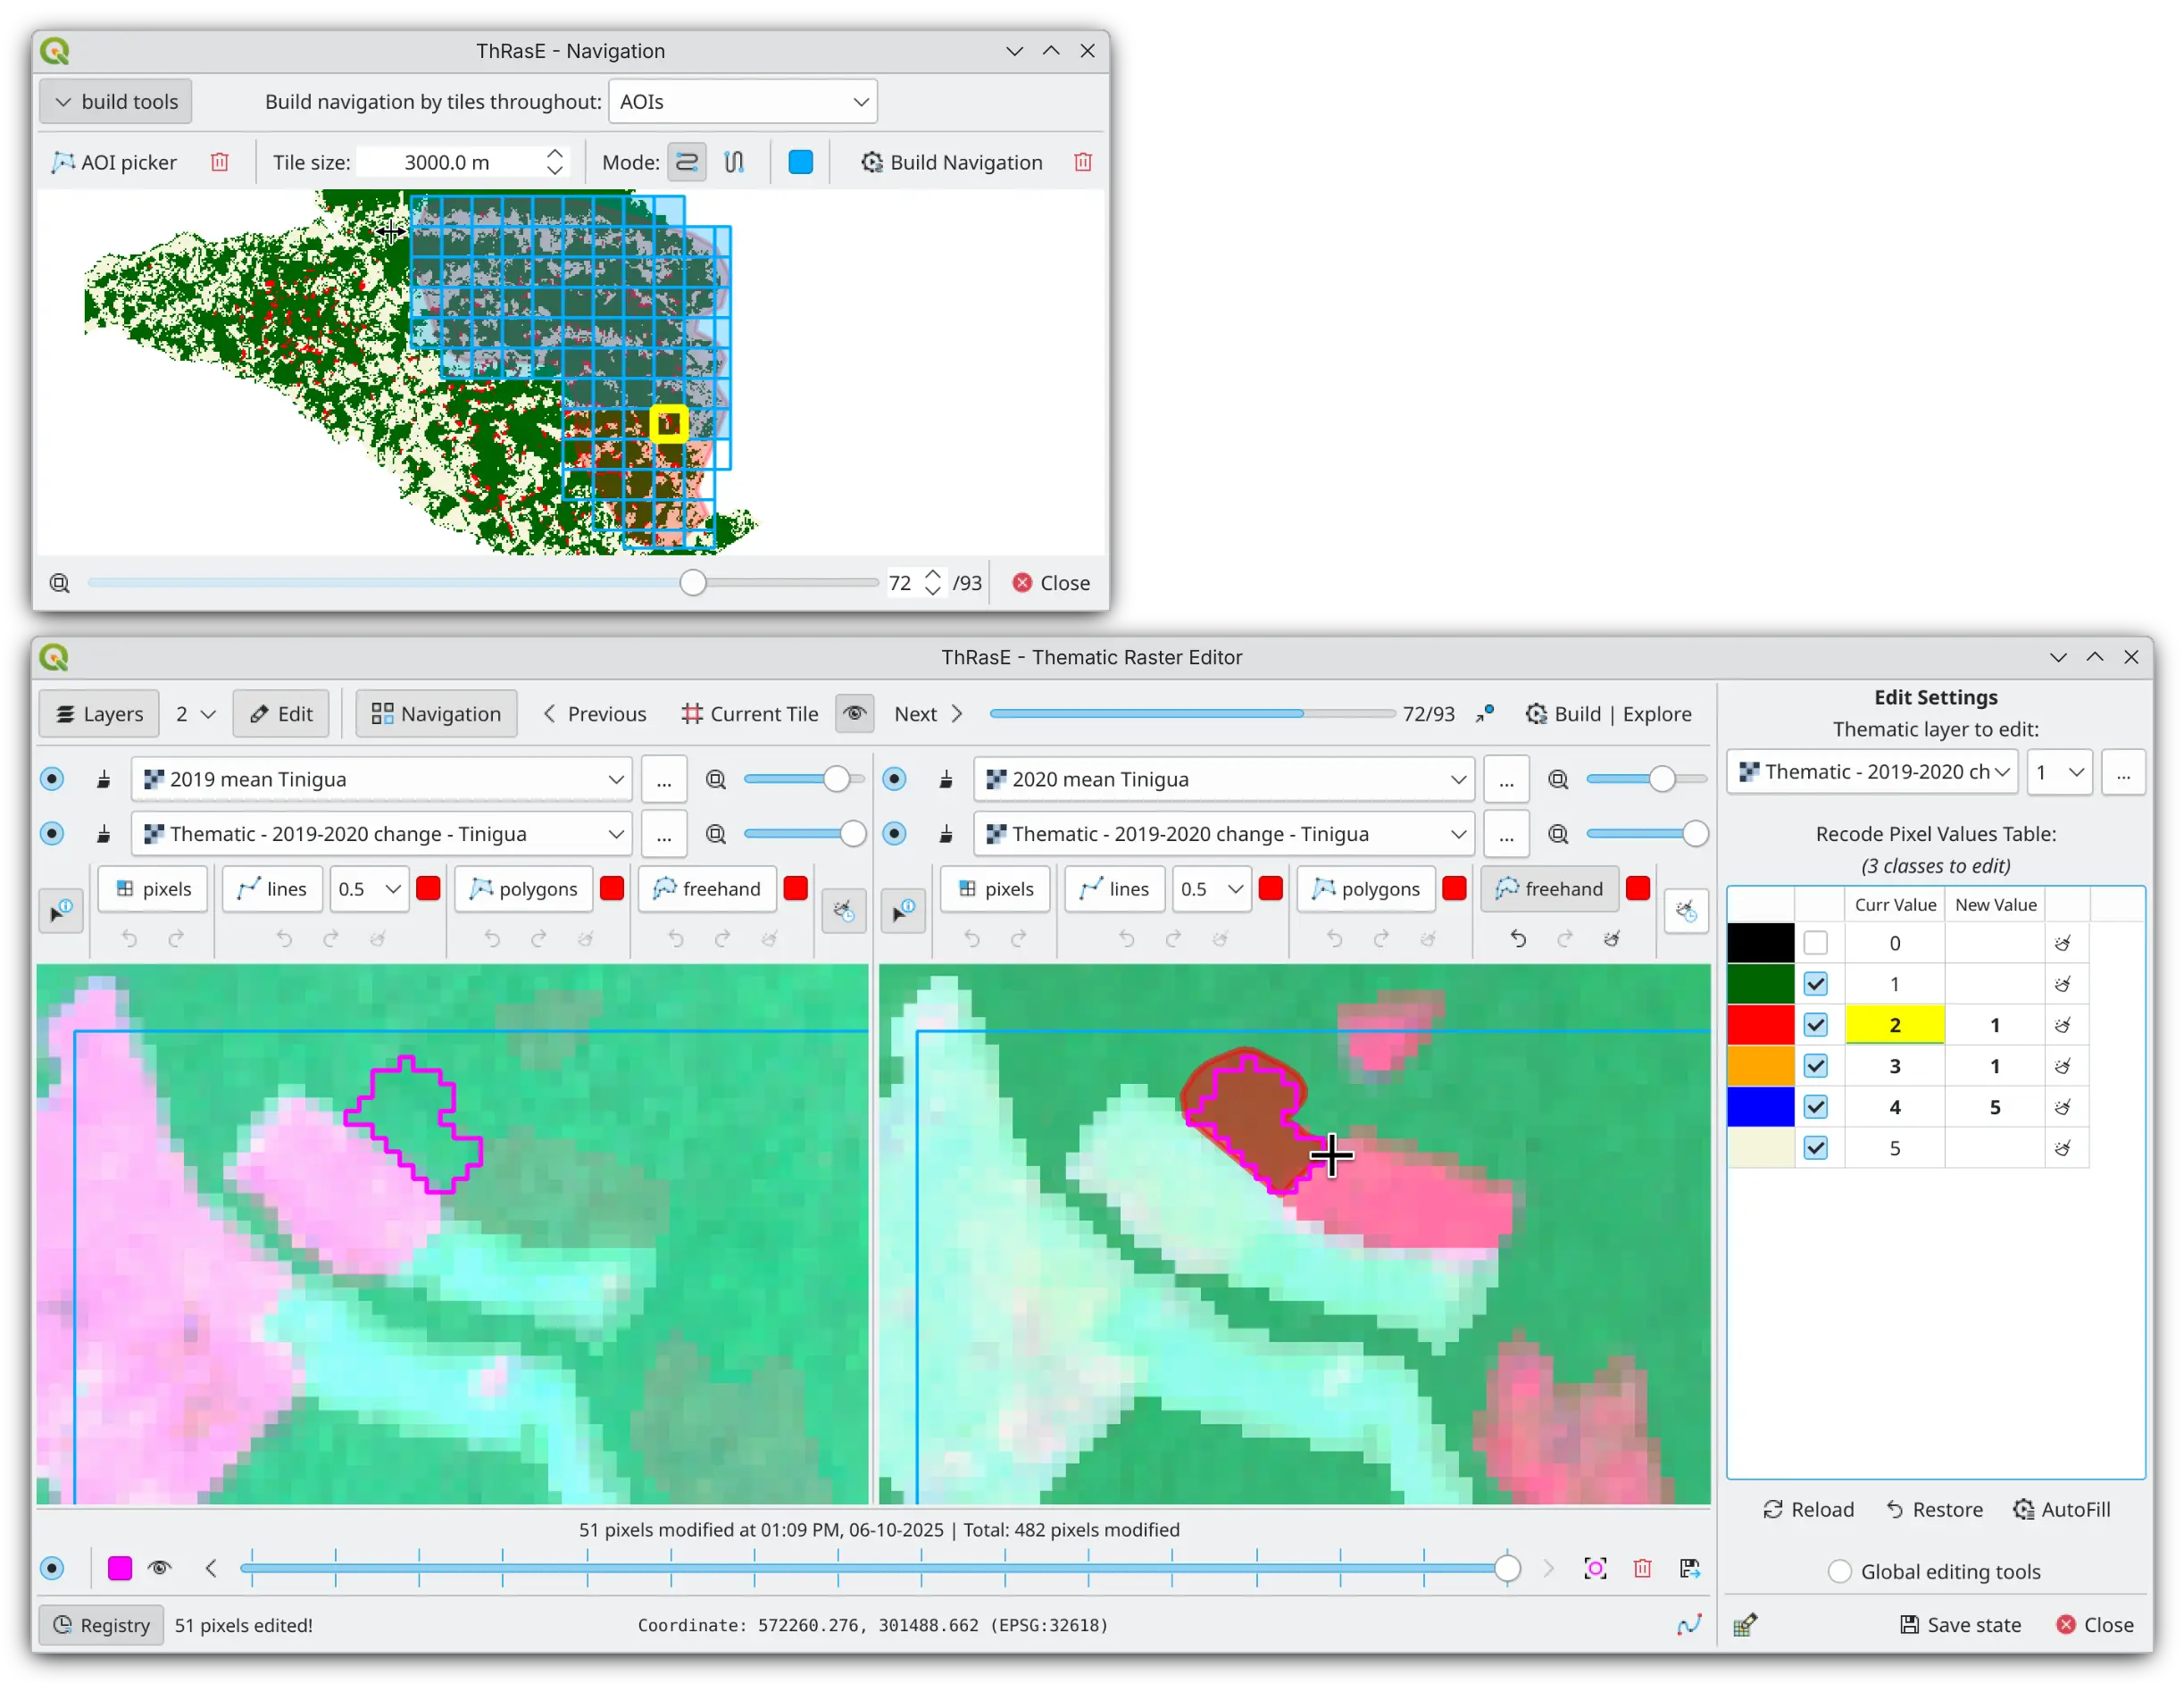The height and width of the screenshot is (1683, 2184).
Task: Toggle the Navigation button in editor toolbar
Action: pos(436,714)
